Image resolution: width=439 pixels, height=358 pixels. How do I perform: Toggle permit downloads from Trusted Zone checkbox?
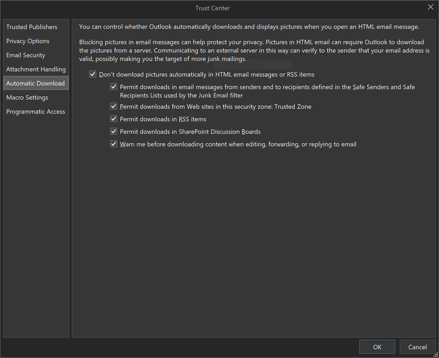point(113,106)
